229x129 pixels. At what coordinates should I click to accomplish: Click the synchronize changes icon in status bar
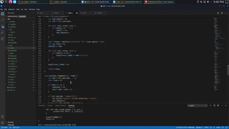point(10,128)
